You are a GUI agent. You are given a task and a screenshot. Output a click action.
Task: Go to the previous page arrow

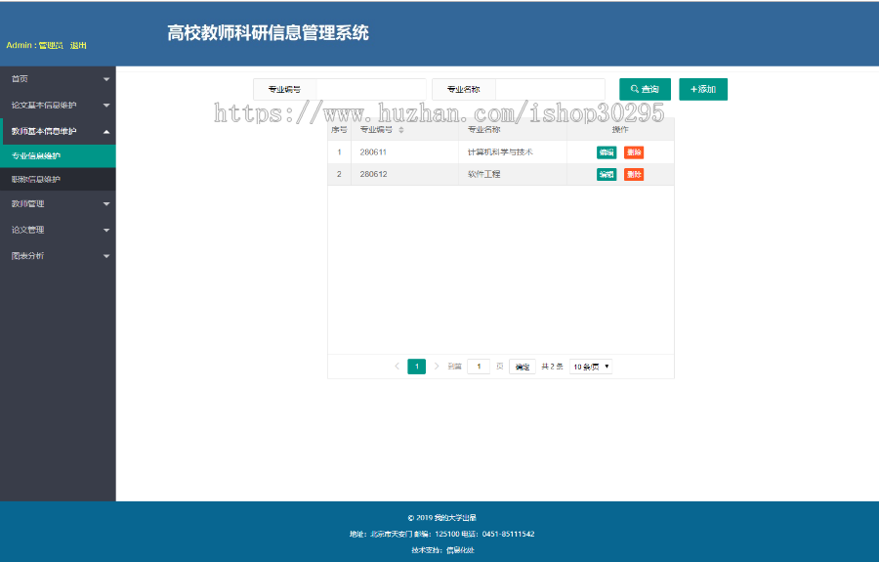click(397, 367)
